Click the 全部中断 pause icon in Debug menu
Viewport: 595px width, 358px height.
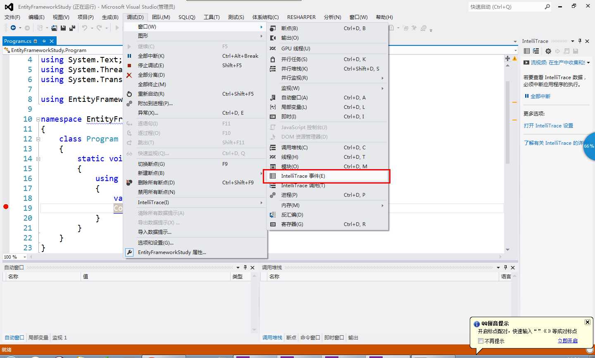pos(129,56)
